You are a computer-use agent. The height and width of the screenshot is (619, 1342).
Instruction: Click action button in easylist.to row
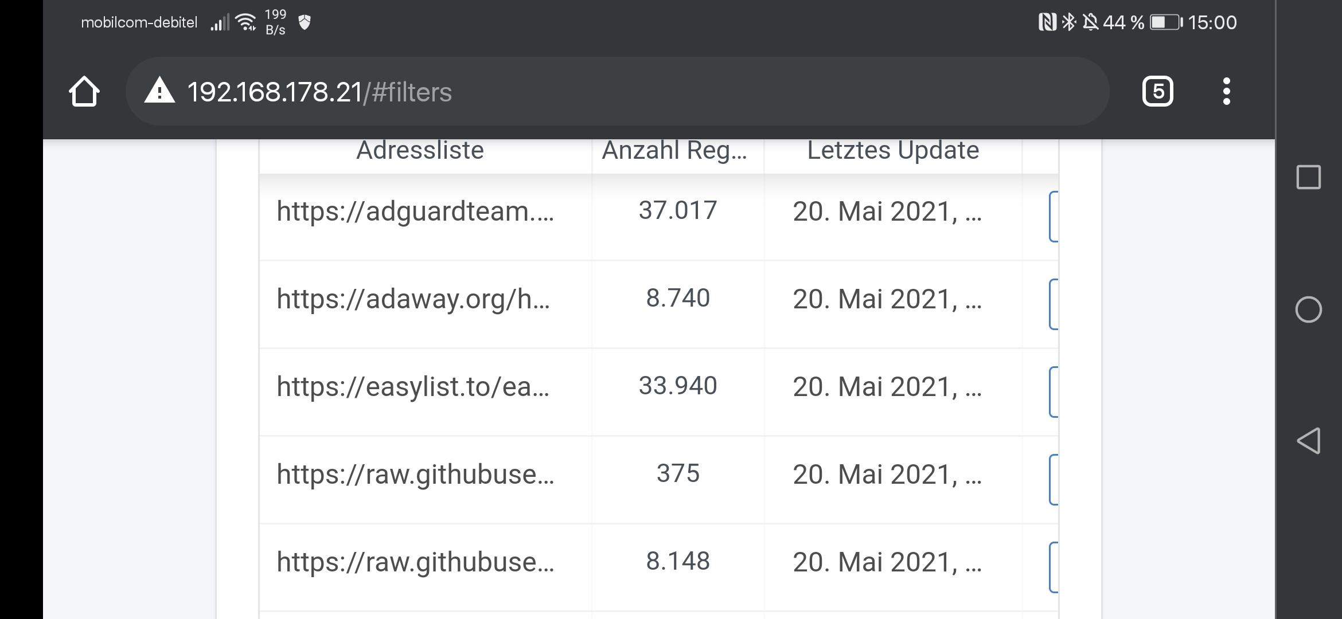tap(1054, 392)
